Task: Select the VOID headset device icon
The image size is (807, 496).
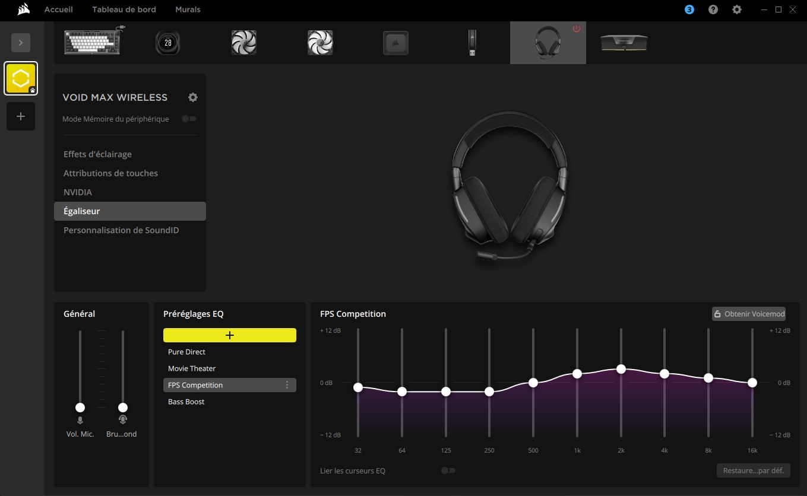Action: [548, 43]
